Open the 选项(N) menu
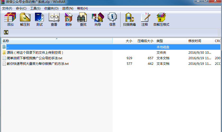The width and height of the screenshot is (222, 132). pyautogui.click(x=68, y=8)
